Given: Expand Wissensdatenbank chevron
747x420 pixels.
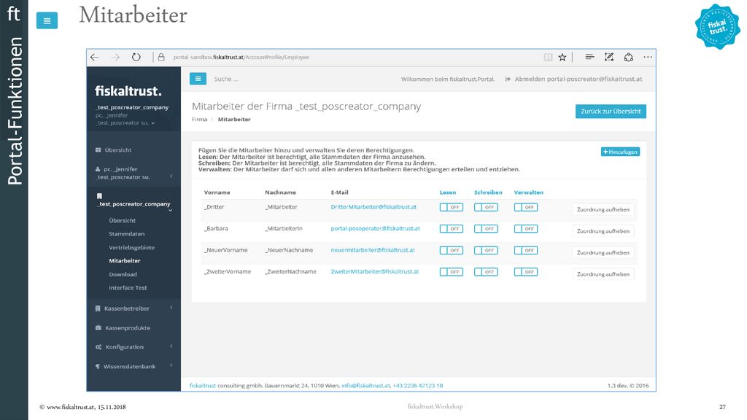Looking at the screenshot, I should click(171, 365).
